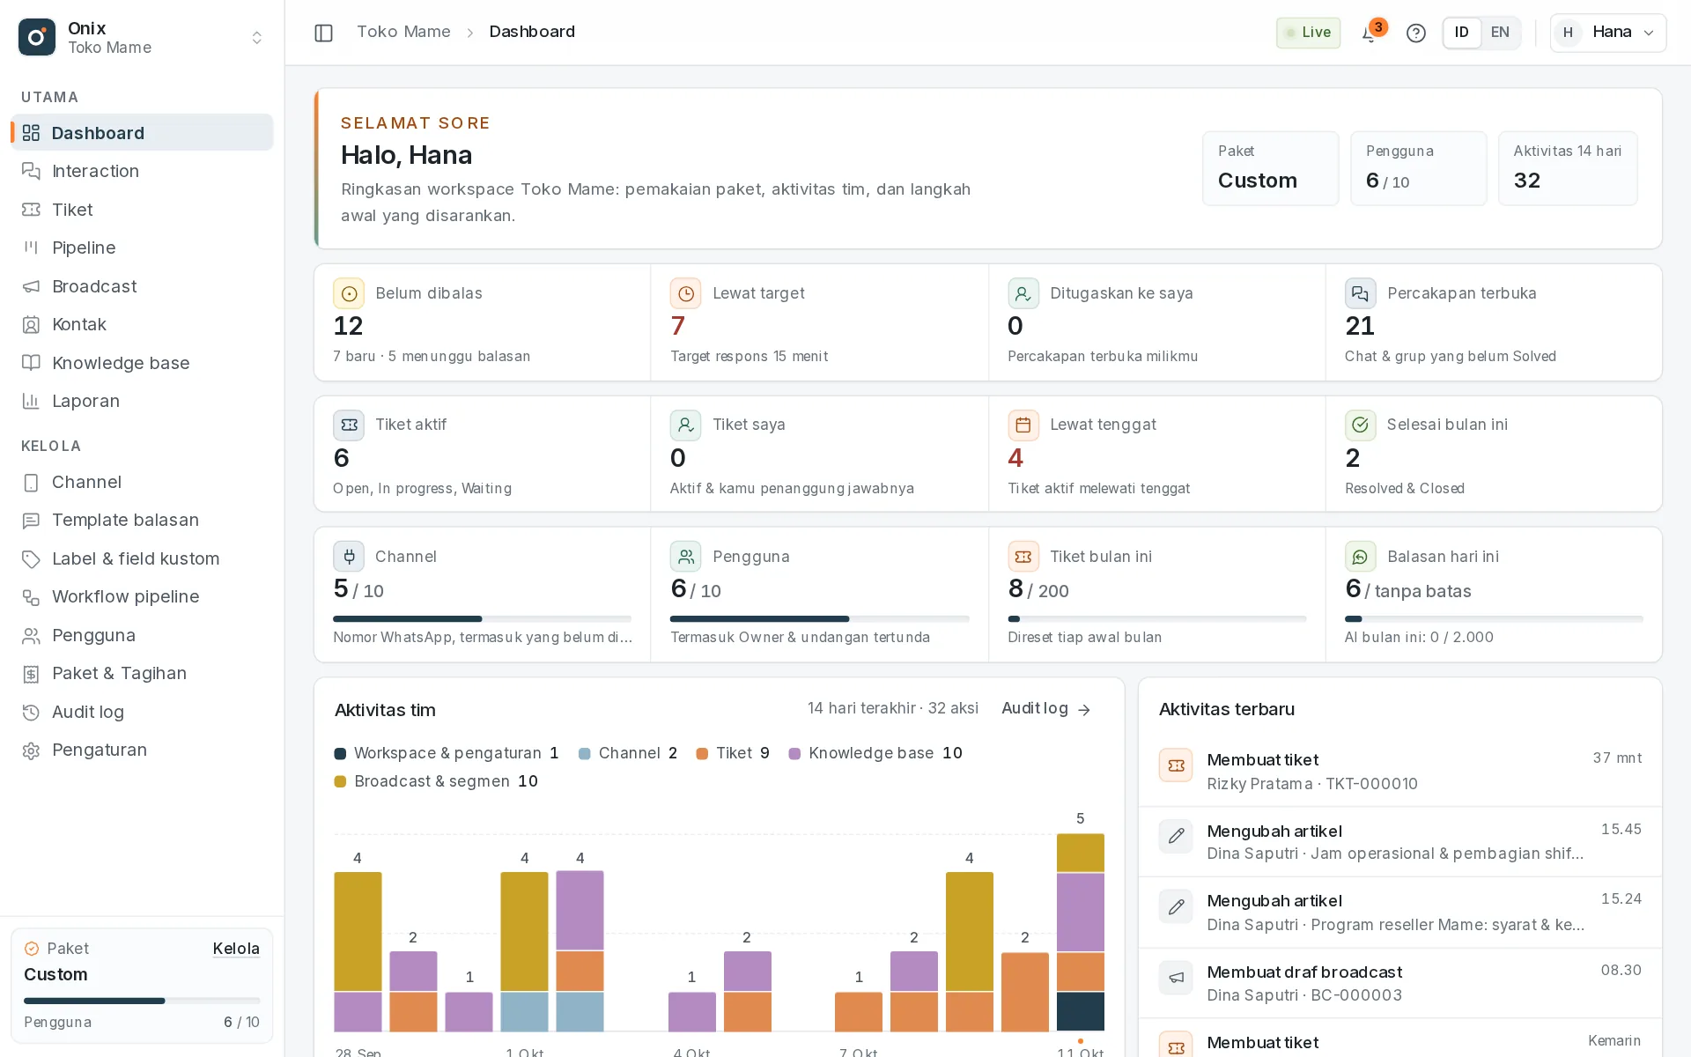Open Workflow pipeline settings
Image resolution: width=1691 pixels, height=1057 pixels.
142,596
